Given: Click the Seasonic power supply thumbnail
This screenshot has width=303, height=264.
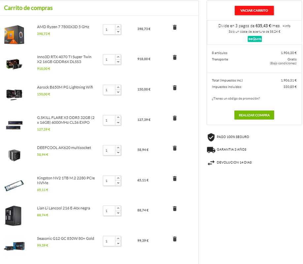Looking at the screenshot, I should 15,246.
